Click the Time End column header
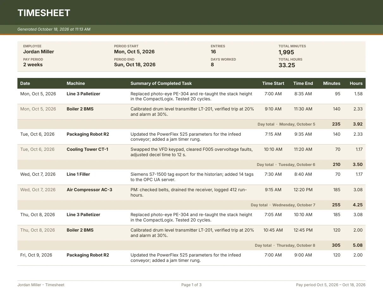Viewport: 383px width, 295px height. pos(303,83)
